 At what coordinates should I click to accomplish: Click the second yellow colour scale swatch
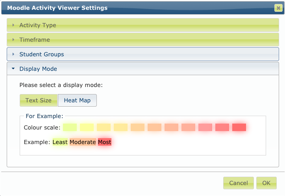(x=87, y=127)
